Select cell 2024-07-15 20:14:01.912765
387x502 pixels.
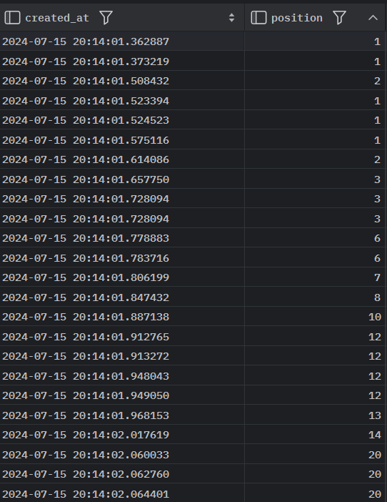(x=122, y=337)
